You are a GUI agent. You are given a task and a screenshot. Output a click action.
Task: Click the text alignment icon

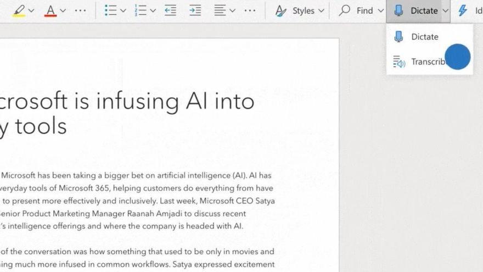(x=220, y=10)
